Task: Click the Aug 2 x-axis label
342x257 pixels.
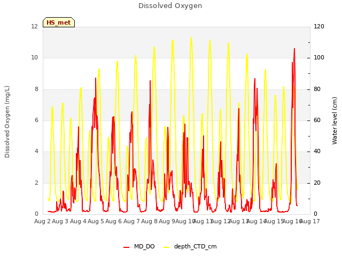Action: click(x=42, y=222)
